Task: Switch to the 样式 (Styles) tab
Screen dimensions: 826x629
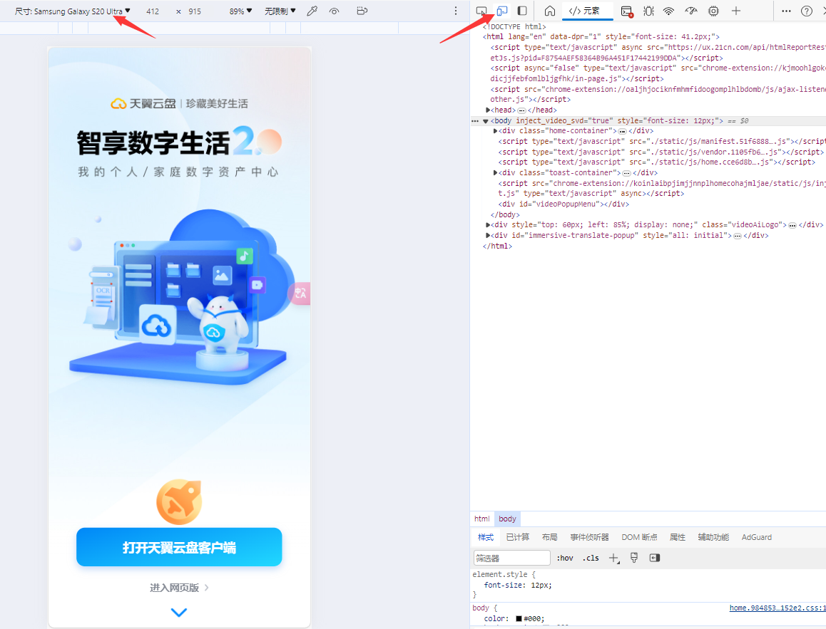Action: [486, 537]
